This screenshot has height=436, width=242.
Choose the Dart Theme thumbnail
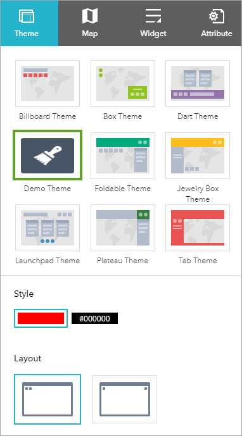198,84
